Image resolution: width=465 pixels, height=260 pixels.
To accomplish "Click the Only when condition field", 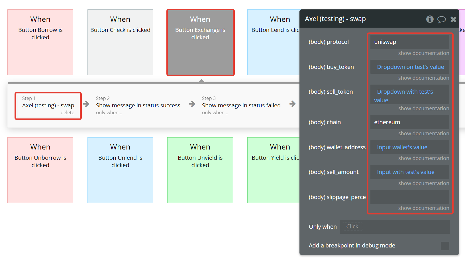I will 395,227.
